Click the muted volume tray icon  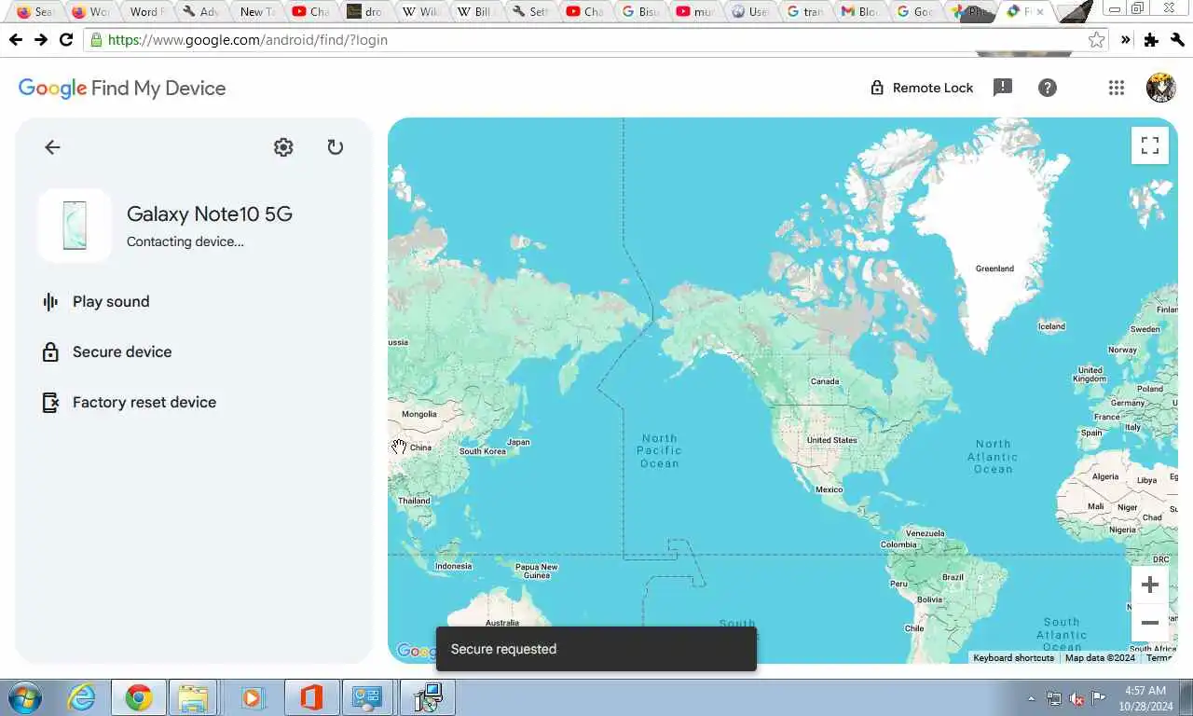[x=1076, y=698]
